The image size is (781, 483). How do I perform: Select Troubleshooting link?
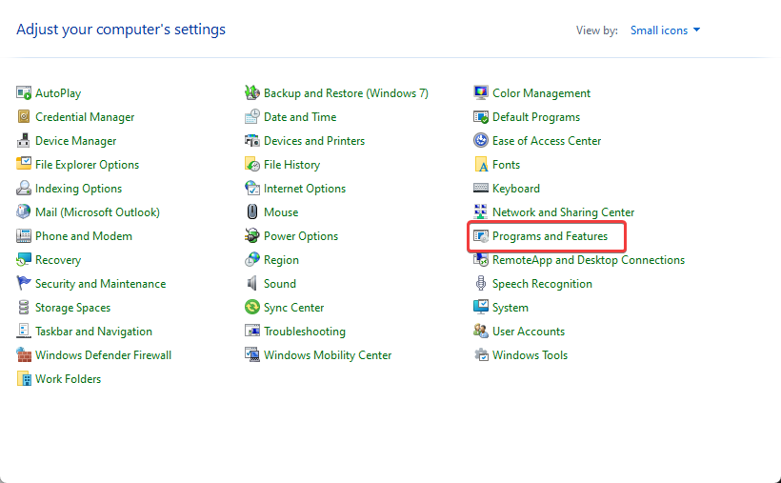click(305, 332)
